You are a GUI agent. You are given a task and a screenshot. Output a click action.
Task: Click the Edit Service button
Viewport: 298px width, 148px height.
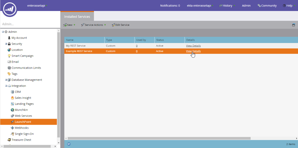pyautogui.click(x=121, y=25)
